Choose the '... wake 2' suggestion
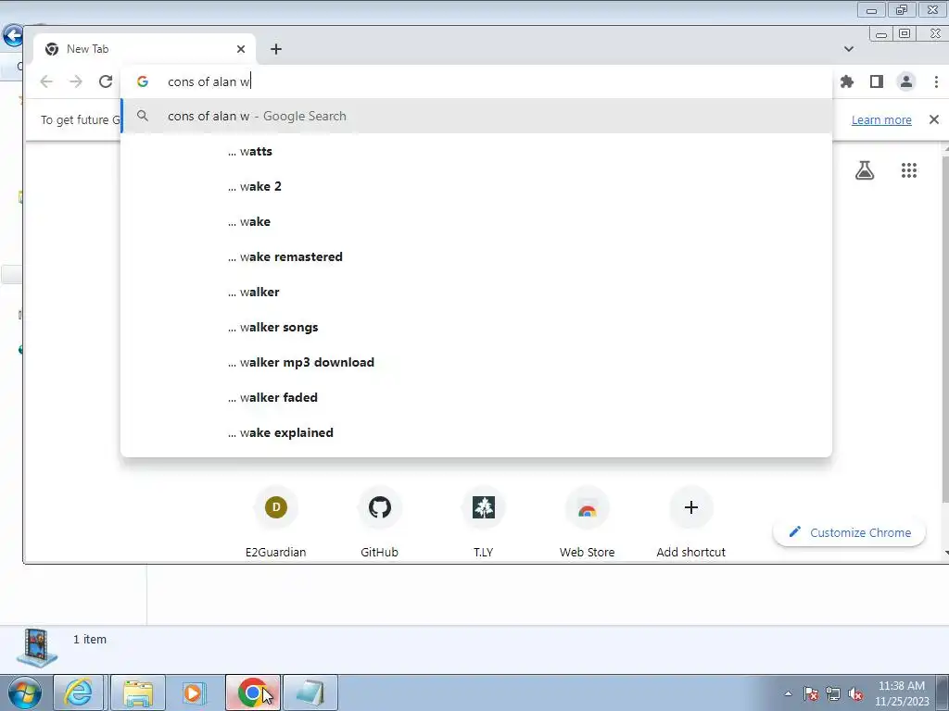The width and height of the screenshot is (949, 711). [476, 186]
